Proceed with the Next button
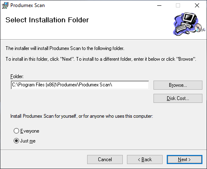Viewport: 207px width, 169px height. [x=185, y=159]
